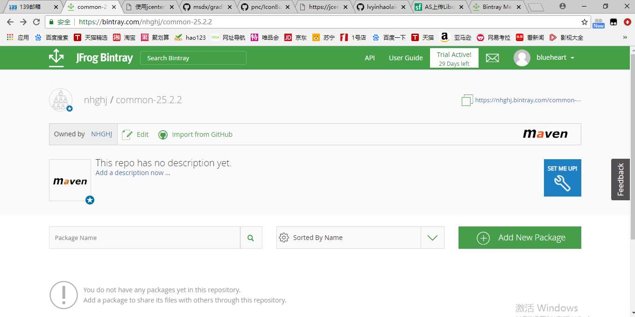Open the 苏宁 bookmark
Viewport: 635px width, 317px height.
(324, 37)
